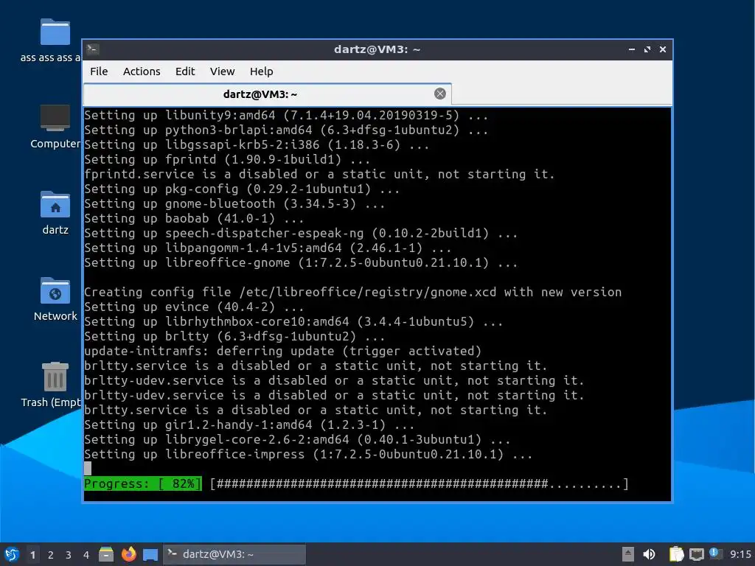The image size is (755, 566).
Task: Select the Computer desktop icon
Action: click(x=55, y=127)
